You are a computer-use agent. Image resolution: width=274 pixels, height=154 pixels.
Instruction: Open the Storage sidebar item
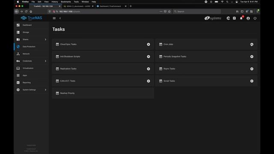[x=31, y=33]
